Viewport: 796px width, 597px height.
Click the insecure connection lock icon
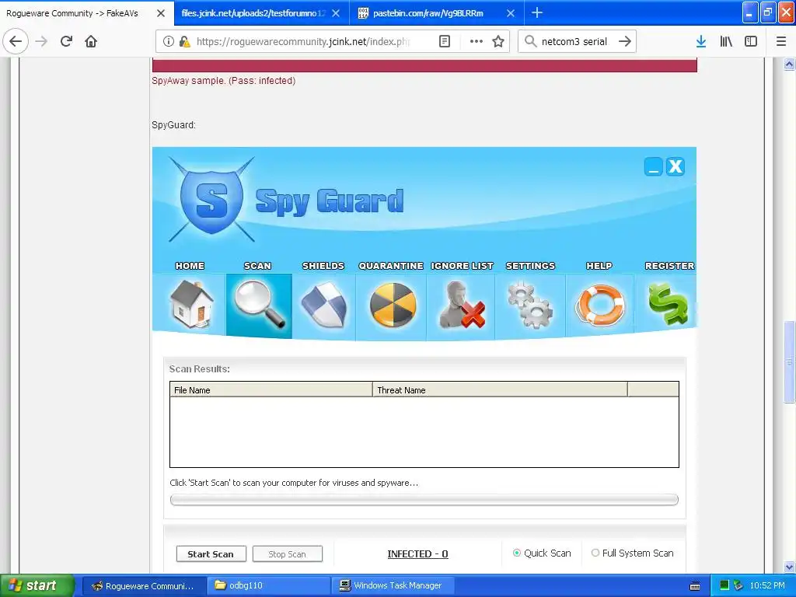pos(185,41)
